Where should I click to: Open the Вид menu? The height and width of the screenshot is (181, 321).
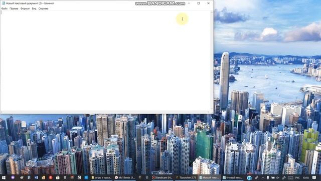[x=34, y=9]
